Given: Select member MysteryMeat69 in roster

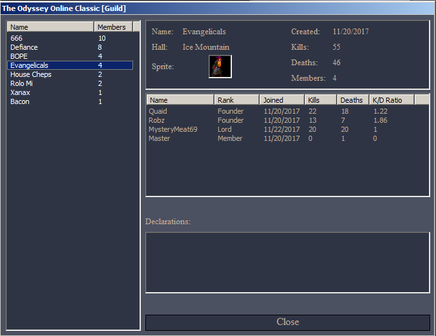Looking at the screenshot, I should [172, 129].
